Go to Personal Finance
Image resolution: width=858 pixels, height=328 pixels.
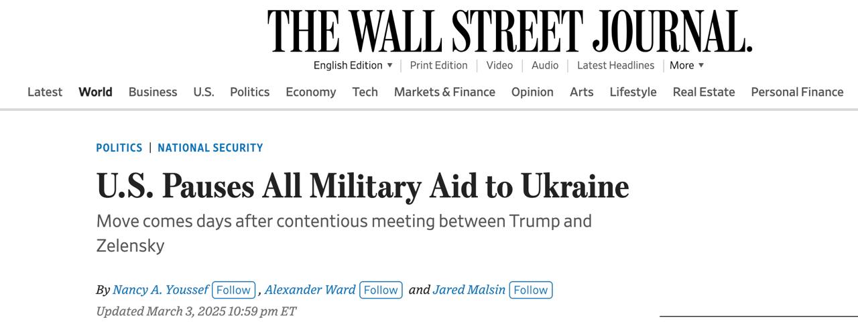[797, 92]
